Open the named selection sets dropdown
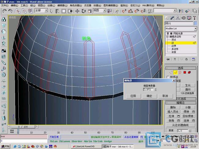This screenshot has width=199, height=149. (175, 10)
